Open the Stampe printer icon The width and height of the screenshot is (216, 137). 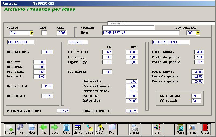(x=135, y=129)
